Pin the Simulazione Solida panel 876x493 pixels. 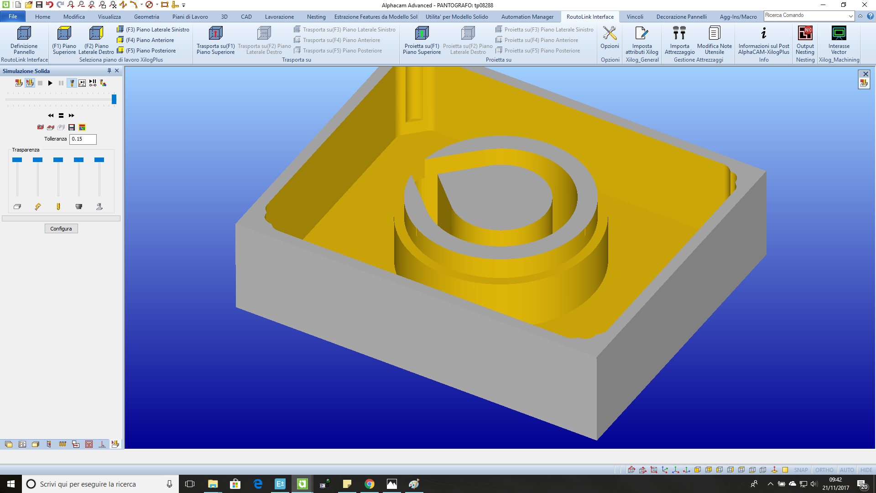[x=109, y=71]
